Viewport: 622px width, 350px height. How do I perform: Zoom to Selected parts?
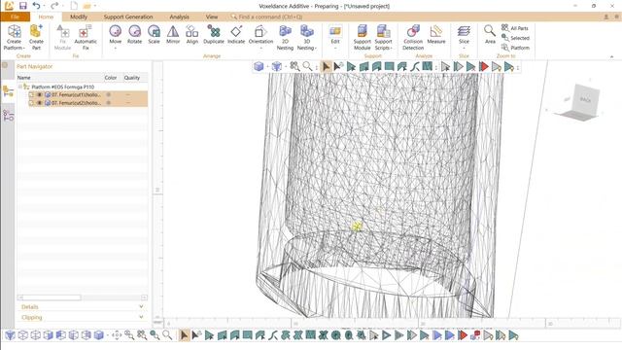point(515,38)
